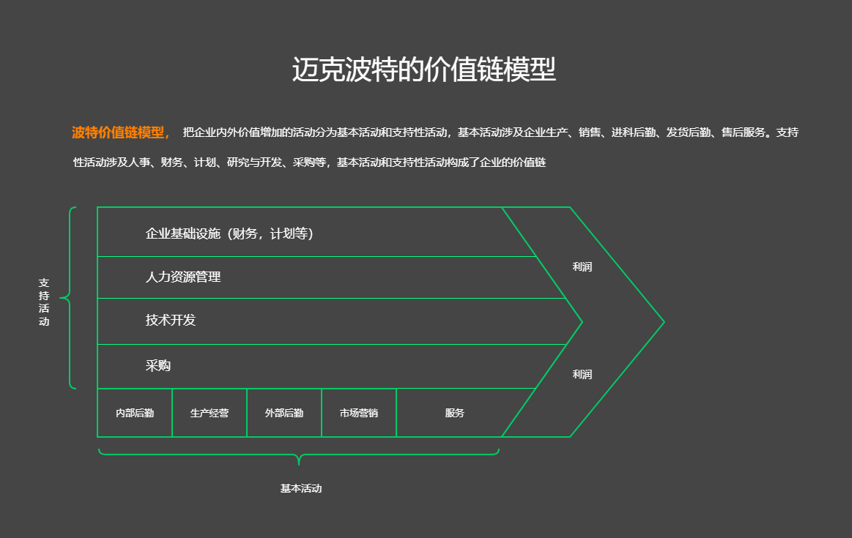Click the 生产经营 box
This screenshot has height=538, width=852.
tap(210, 413)
